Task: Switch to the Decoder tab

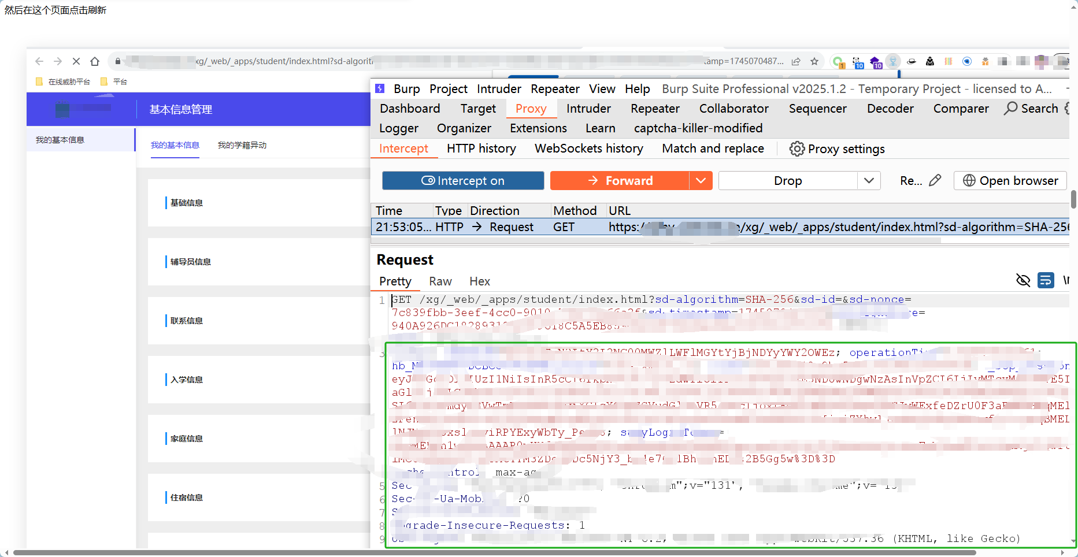Action: tap(890, 109)
